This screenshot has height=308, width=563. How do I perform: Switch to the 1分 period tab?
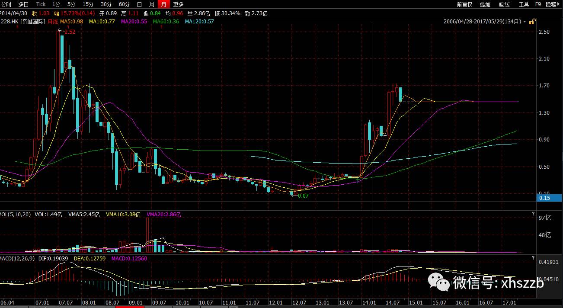(x=56, y=4)
